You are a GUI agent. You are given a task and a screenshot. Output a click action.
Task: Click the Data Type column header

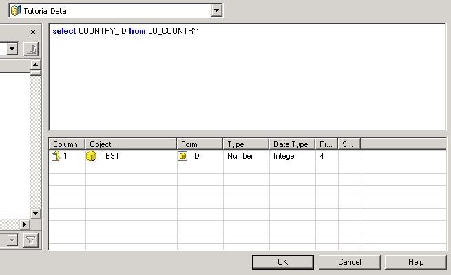tap(292, 144)
